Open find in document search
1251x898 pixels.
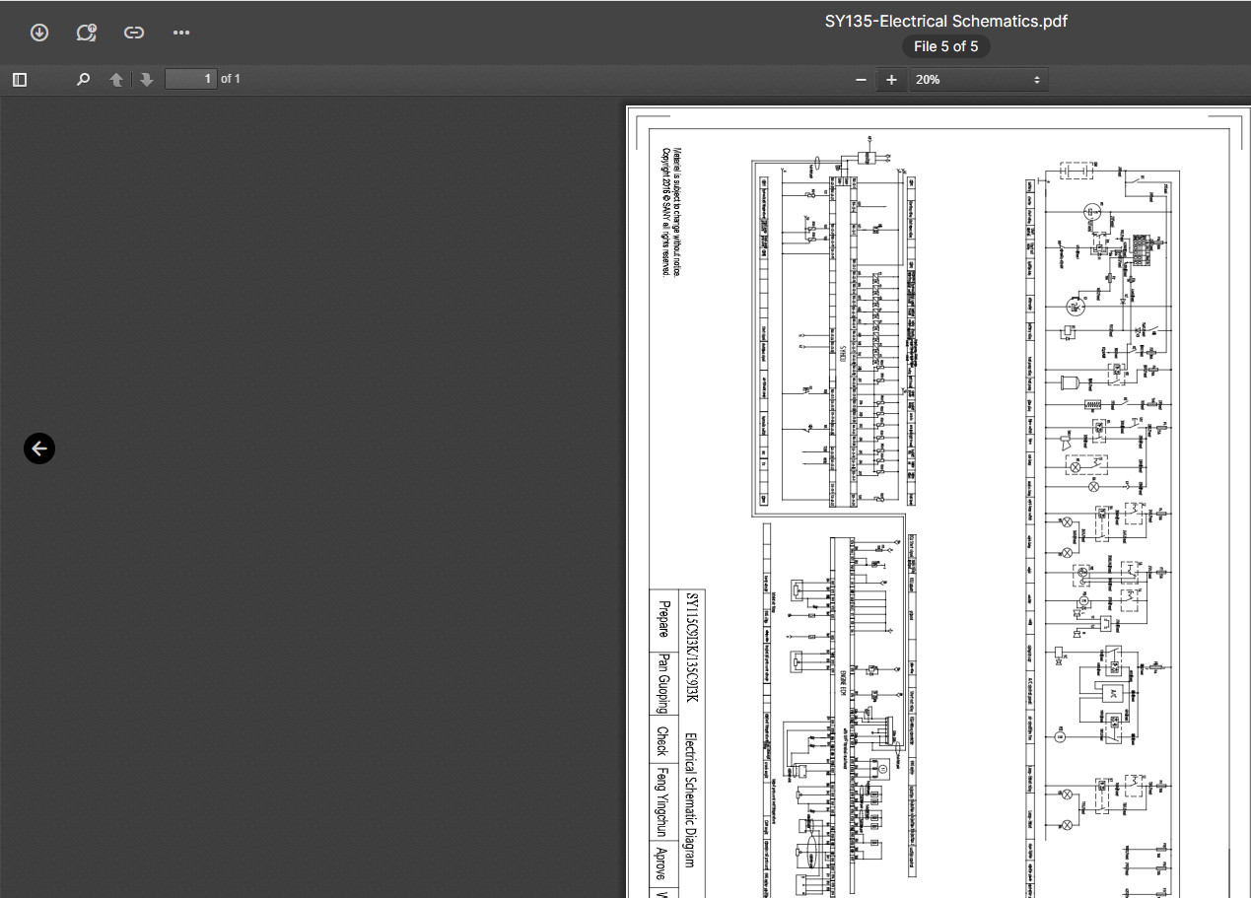(84, 80)
